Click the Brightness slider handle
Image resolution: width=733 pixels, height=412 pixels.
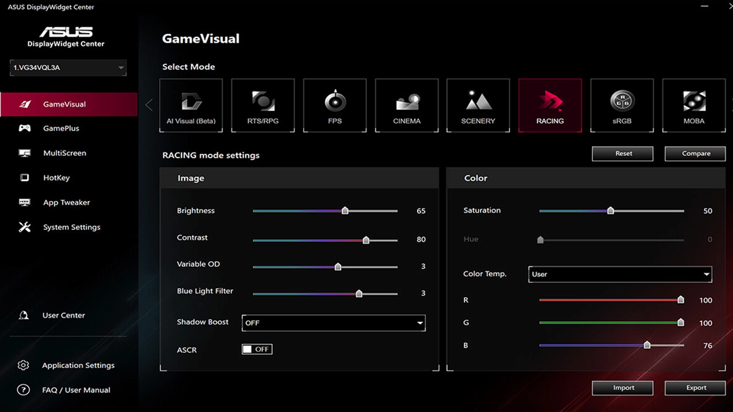pos(345,210)
